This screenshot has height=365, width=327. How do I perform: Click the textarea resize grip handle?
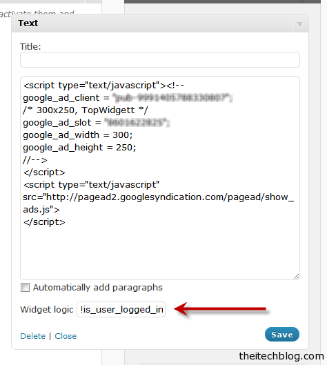pos(296,276)
